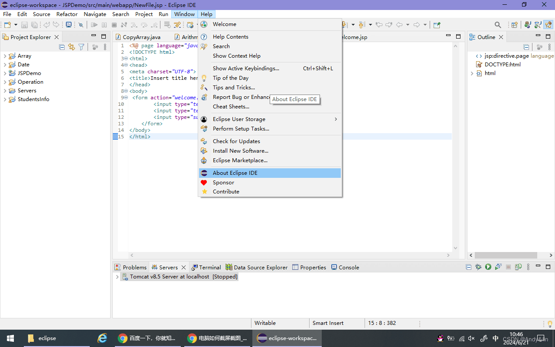Close the Outline view tab
Viewport: 555px width, 347px height.
pyautogui.click(x=501, y=37)
